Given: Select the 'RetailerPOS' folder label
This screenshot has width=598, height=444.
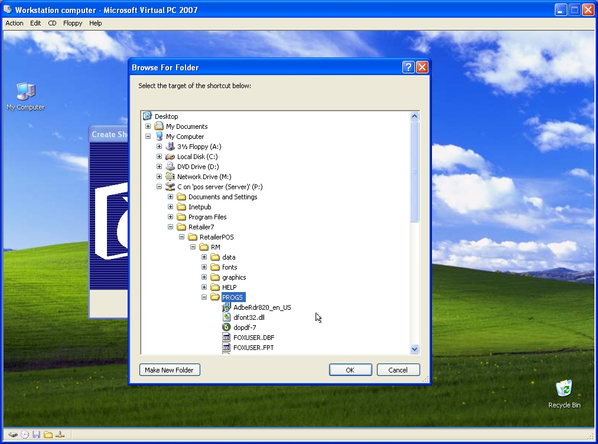Looking at the screenshot, I should (x=217, y=237).
